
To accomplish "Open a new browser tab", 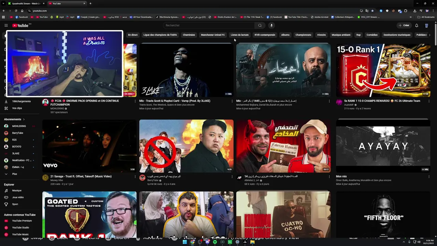I will click(x=90, y=3).
